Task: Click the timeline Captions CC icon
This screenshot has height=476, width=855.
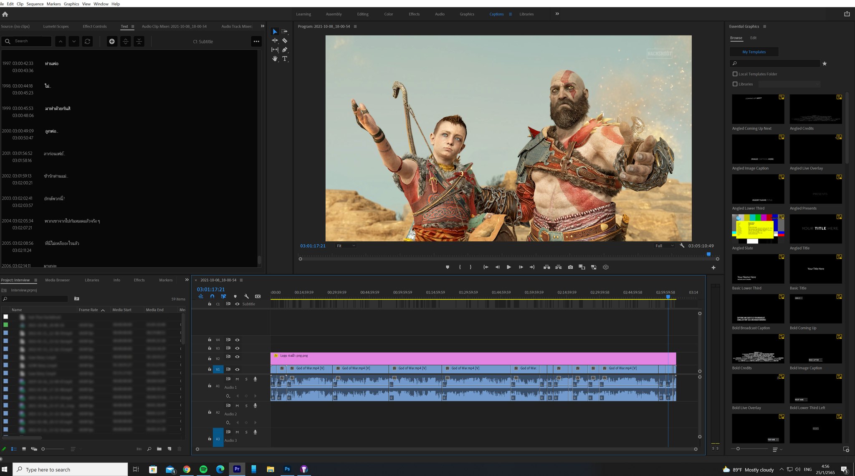Action: (x=258, y=296)
